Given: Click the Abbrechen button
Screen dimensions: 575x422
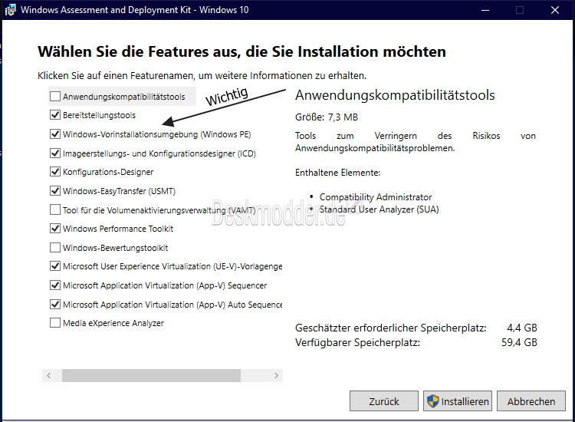Looking at the screenshot, I should coord(531,401).
